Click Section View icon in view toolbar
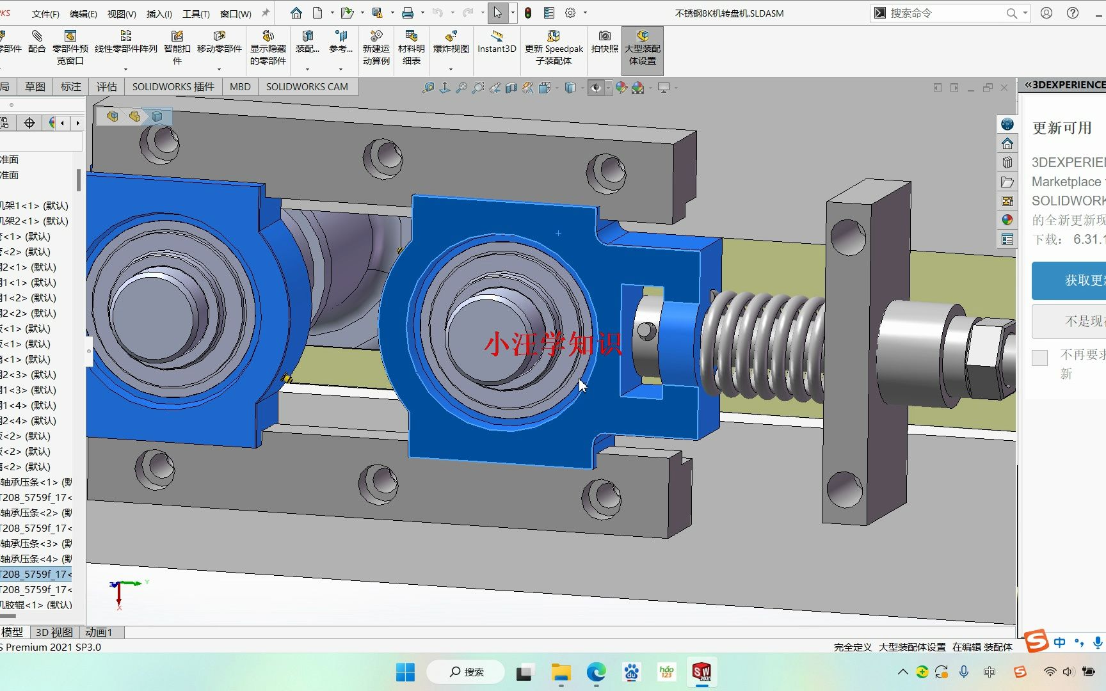Screen dimensions: 1106x691 [511, 88]
